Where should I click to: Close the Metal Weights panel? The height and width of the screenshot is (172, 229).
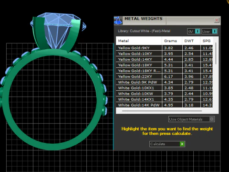pos(217,20)
